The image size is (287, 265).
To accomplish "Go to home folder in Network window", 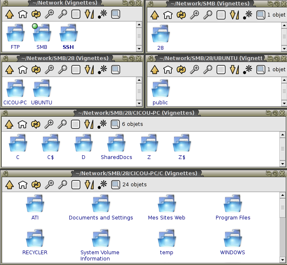I will (23, 14).
